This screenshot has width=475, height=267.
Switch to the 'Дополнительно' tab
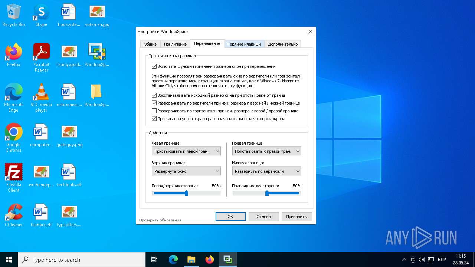tap(283, 44)
